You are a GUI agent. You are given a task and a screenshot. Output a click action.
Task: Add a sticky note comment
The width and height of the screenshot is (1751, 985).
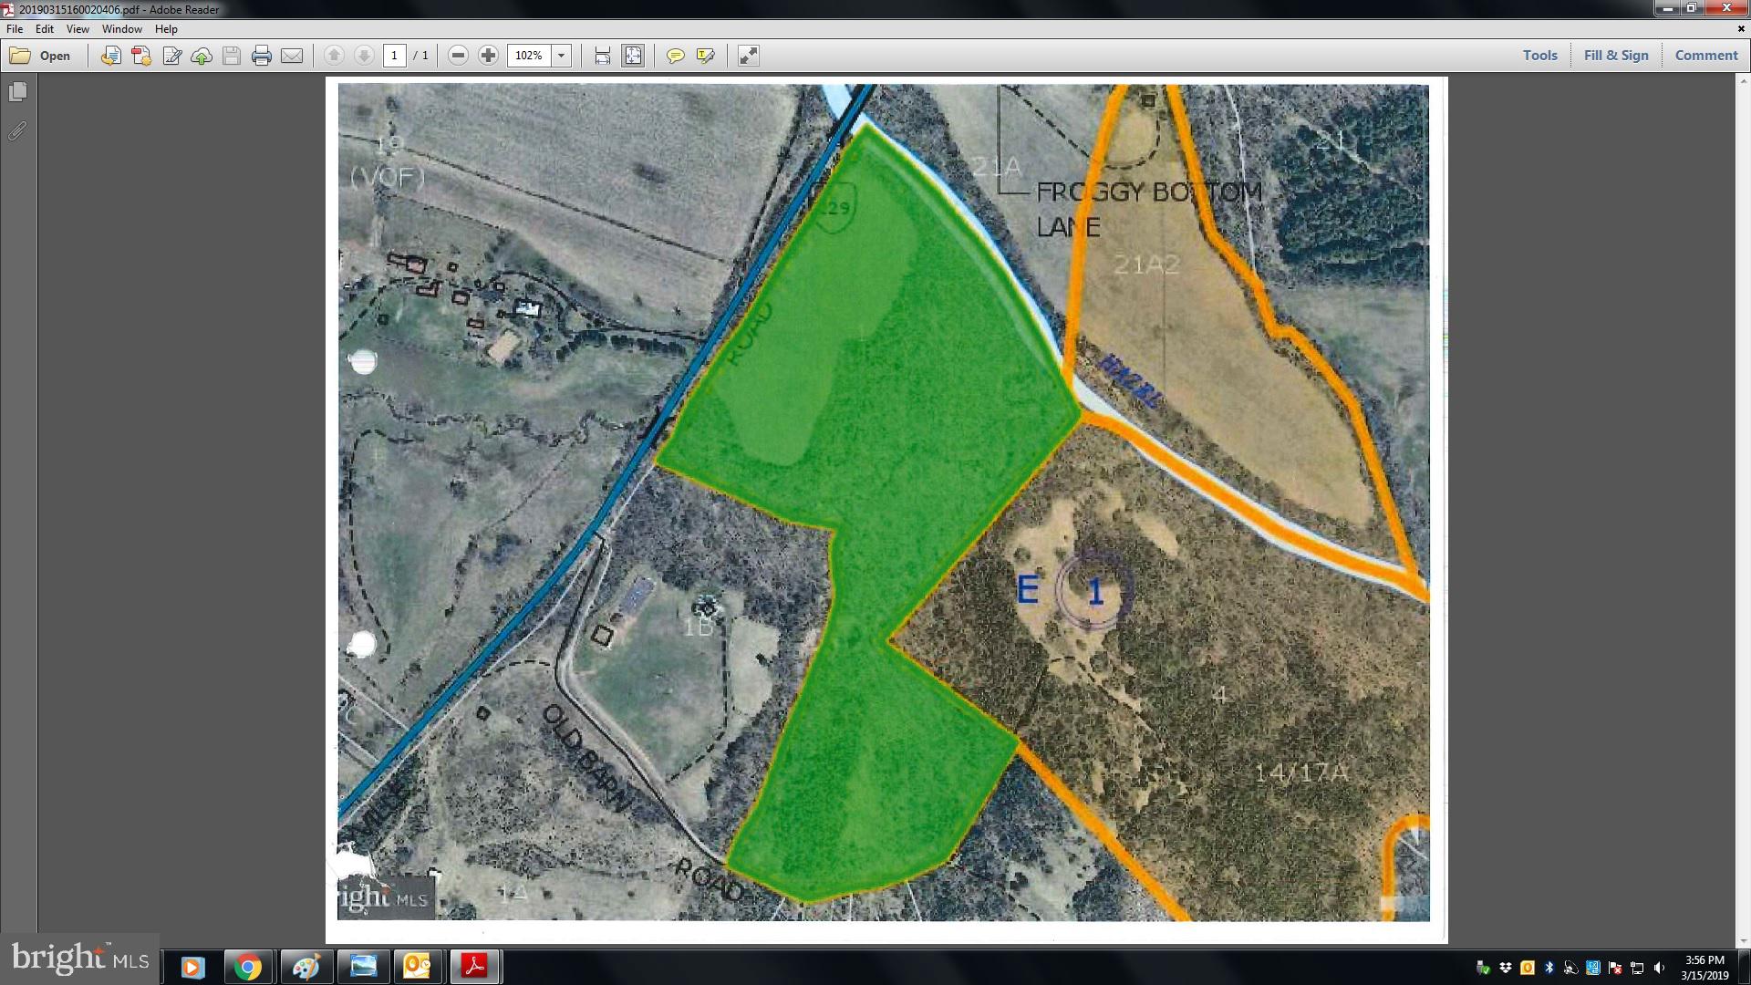675,56
